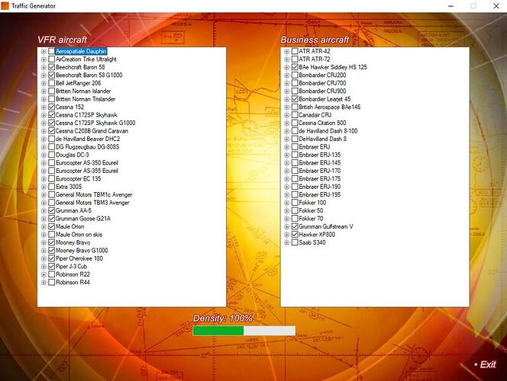Expand the Cessna Citation 500 node
Image resolution: width=507 pixels, height=381 pixels.
[x=287, y=123]
